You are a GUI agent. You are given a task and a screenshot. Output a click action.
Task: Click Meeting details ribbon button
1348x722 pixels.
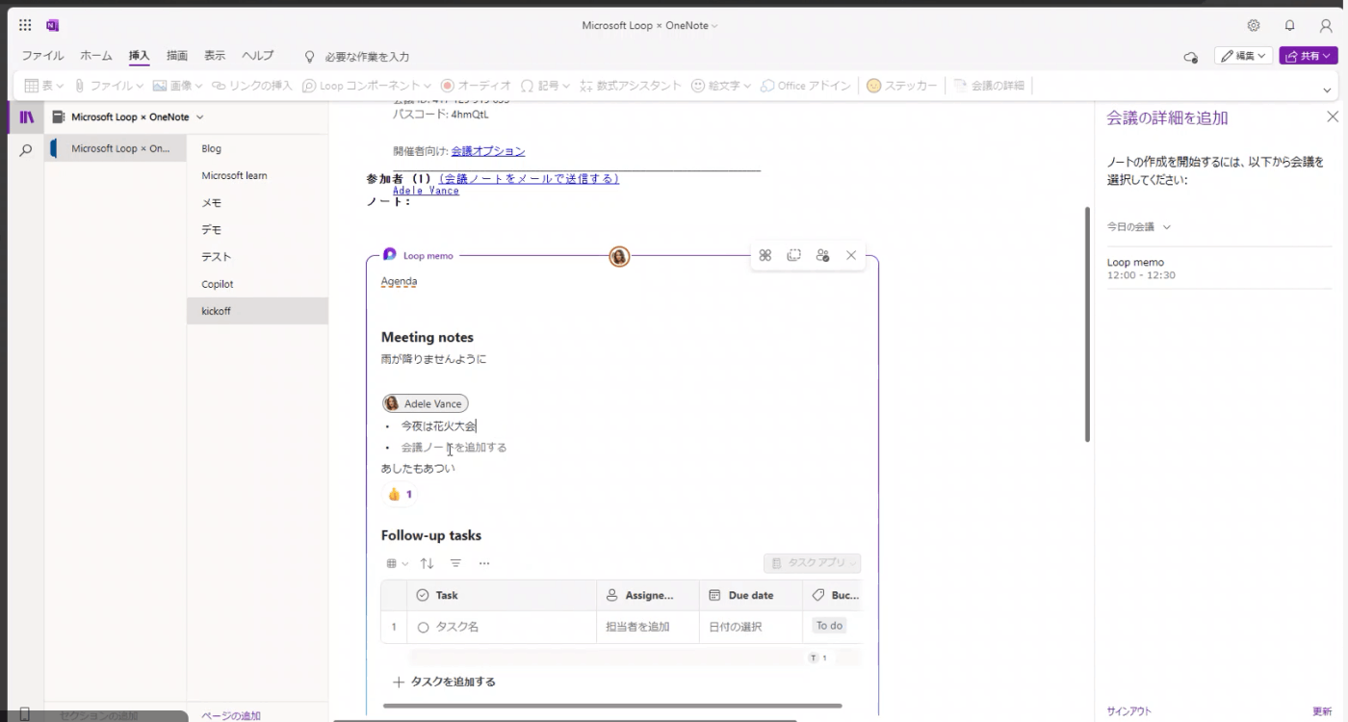pos(989,86)
